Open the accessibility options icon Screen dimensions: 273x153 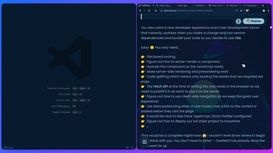click(x=238, y=21)
